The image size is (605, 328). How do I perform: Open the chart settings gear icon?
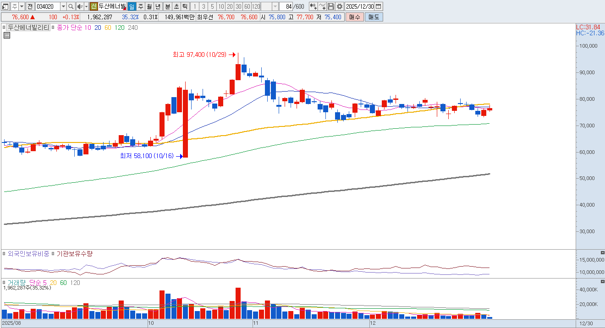339,6
